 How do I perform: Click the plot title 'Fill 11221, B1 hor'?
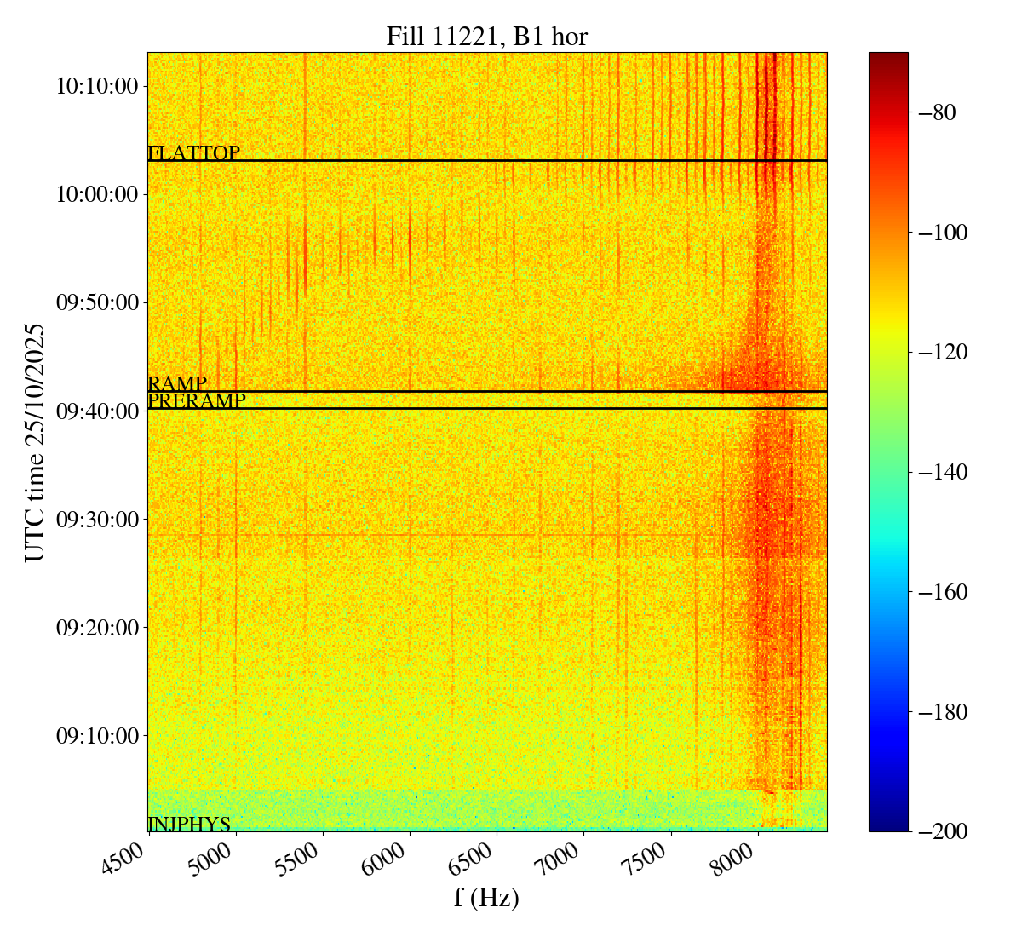[x=486, y=37]
